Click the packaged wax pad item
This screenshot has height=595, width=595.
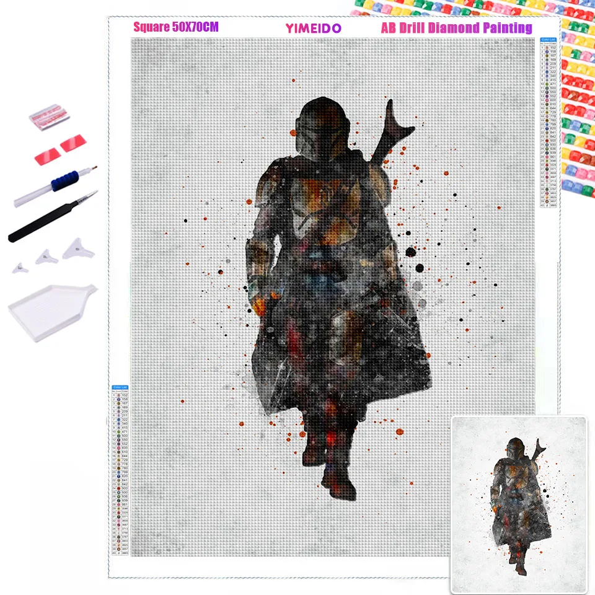(x=50, y=117)
